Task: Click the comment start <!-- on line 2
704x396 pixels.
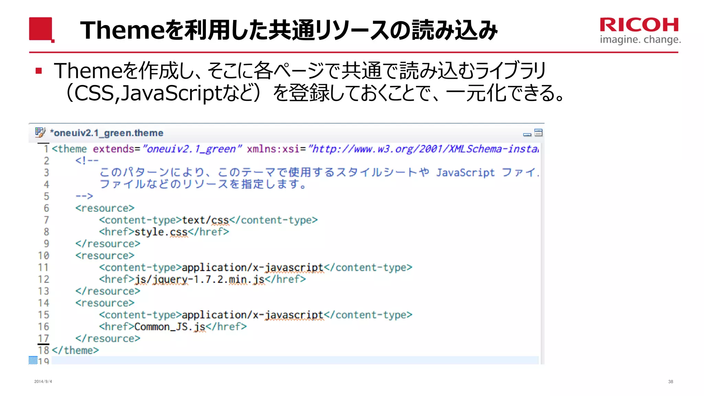Action: coord(87,161)
